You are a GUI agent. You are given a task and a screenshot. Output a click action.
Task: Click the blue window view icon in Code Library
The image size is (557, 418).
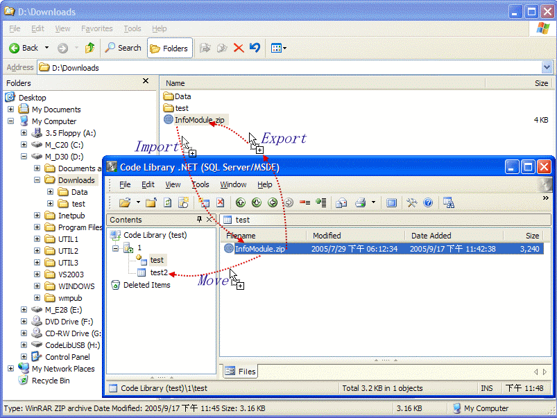click(391, 203)
